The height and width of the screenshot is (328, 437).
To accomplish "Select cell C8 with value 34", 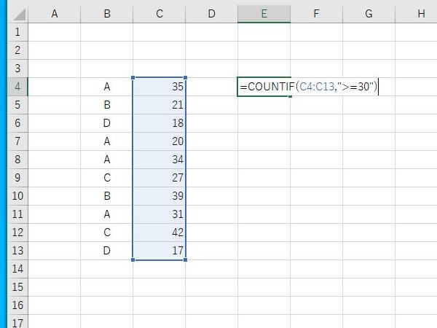I will pos(160,160).
